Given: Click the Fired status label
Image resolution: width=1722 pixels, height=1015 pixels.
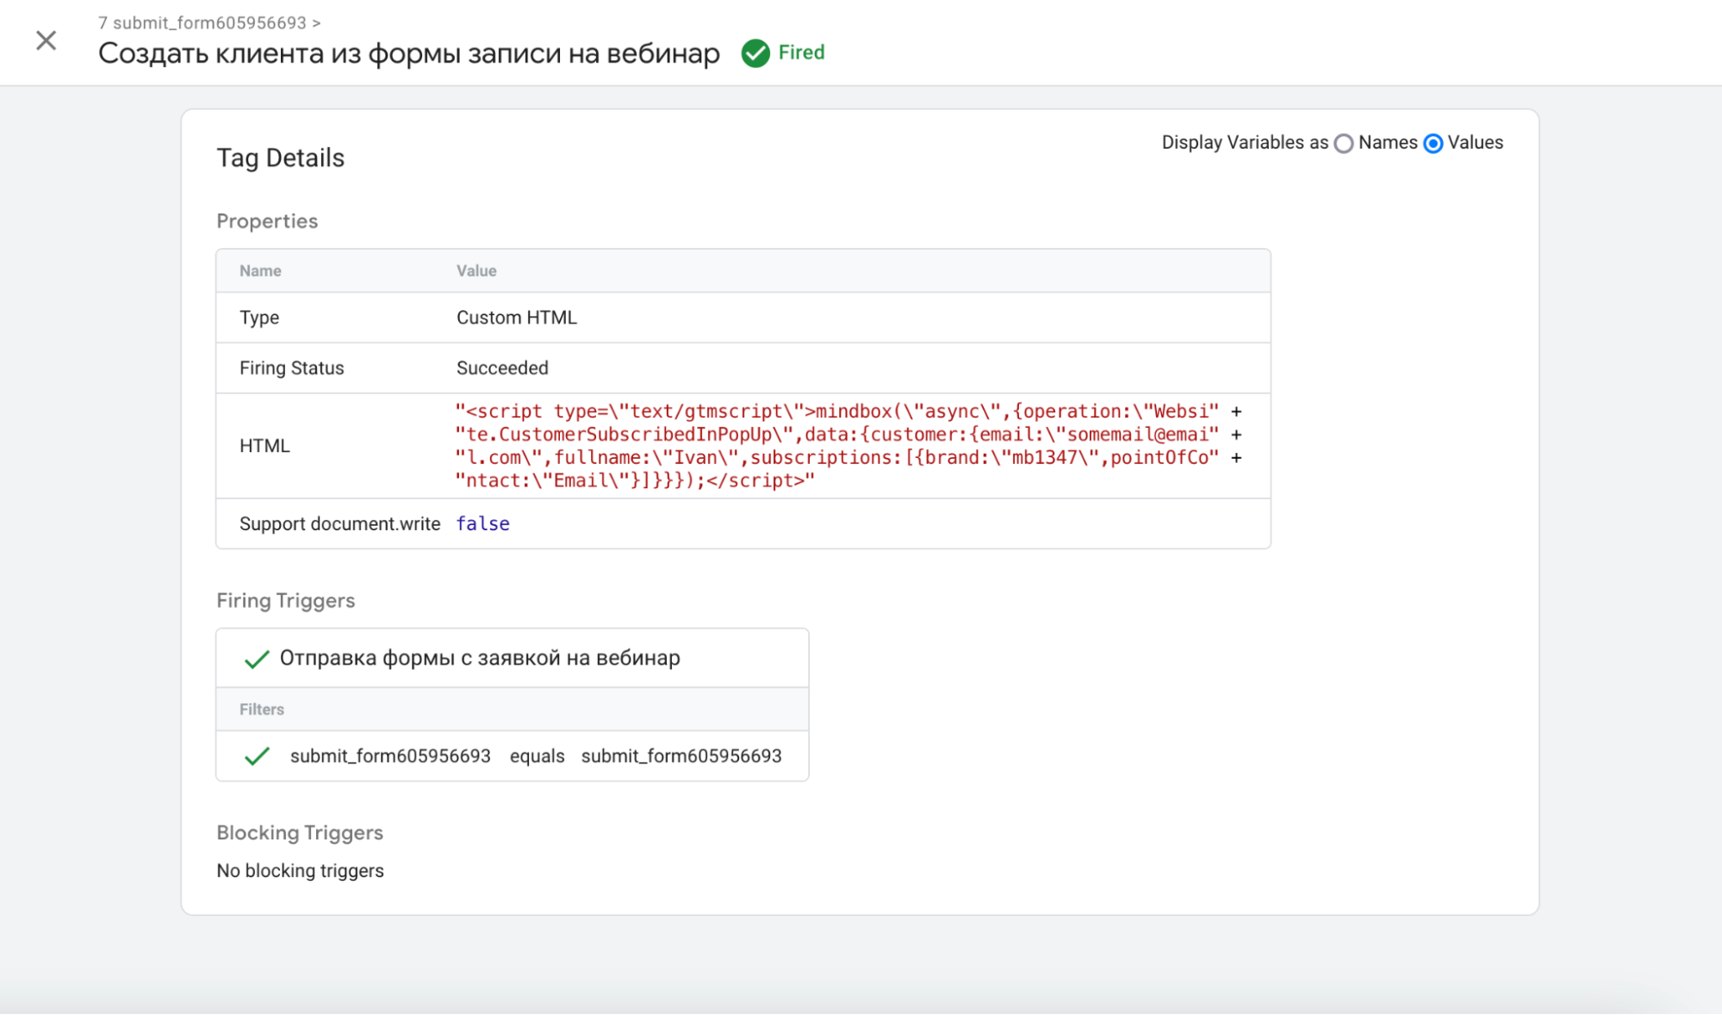Looking at the screenshot, I should (801, 53).
